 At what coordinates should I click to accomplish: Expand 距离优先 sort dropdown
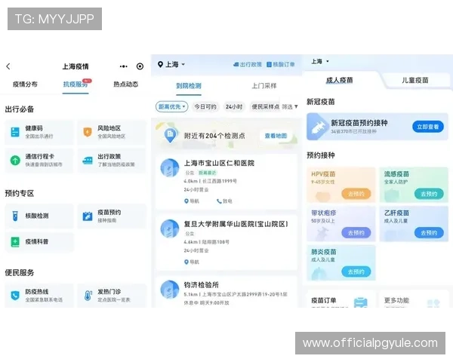click(172, 106)
